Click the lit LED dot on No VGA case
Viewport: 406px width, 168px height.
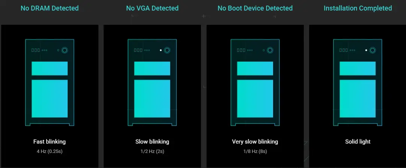[161, 50]
